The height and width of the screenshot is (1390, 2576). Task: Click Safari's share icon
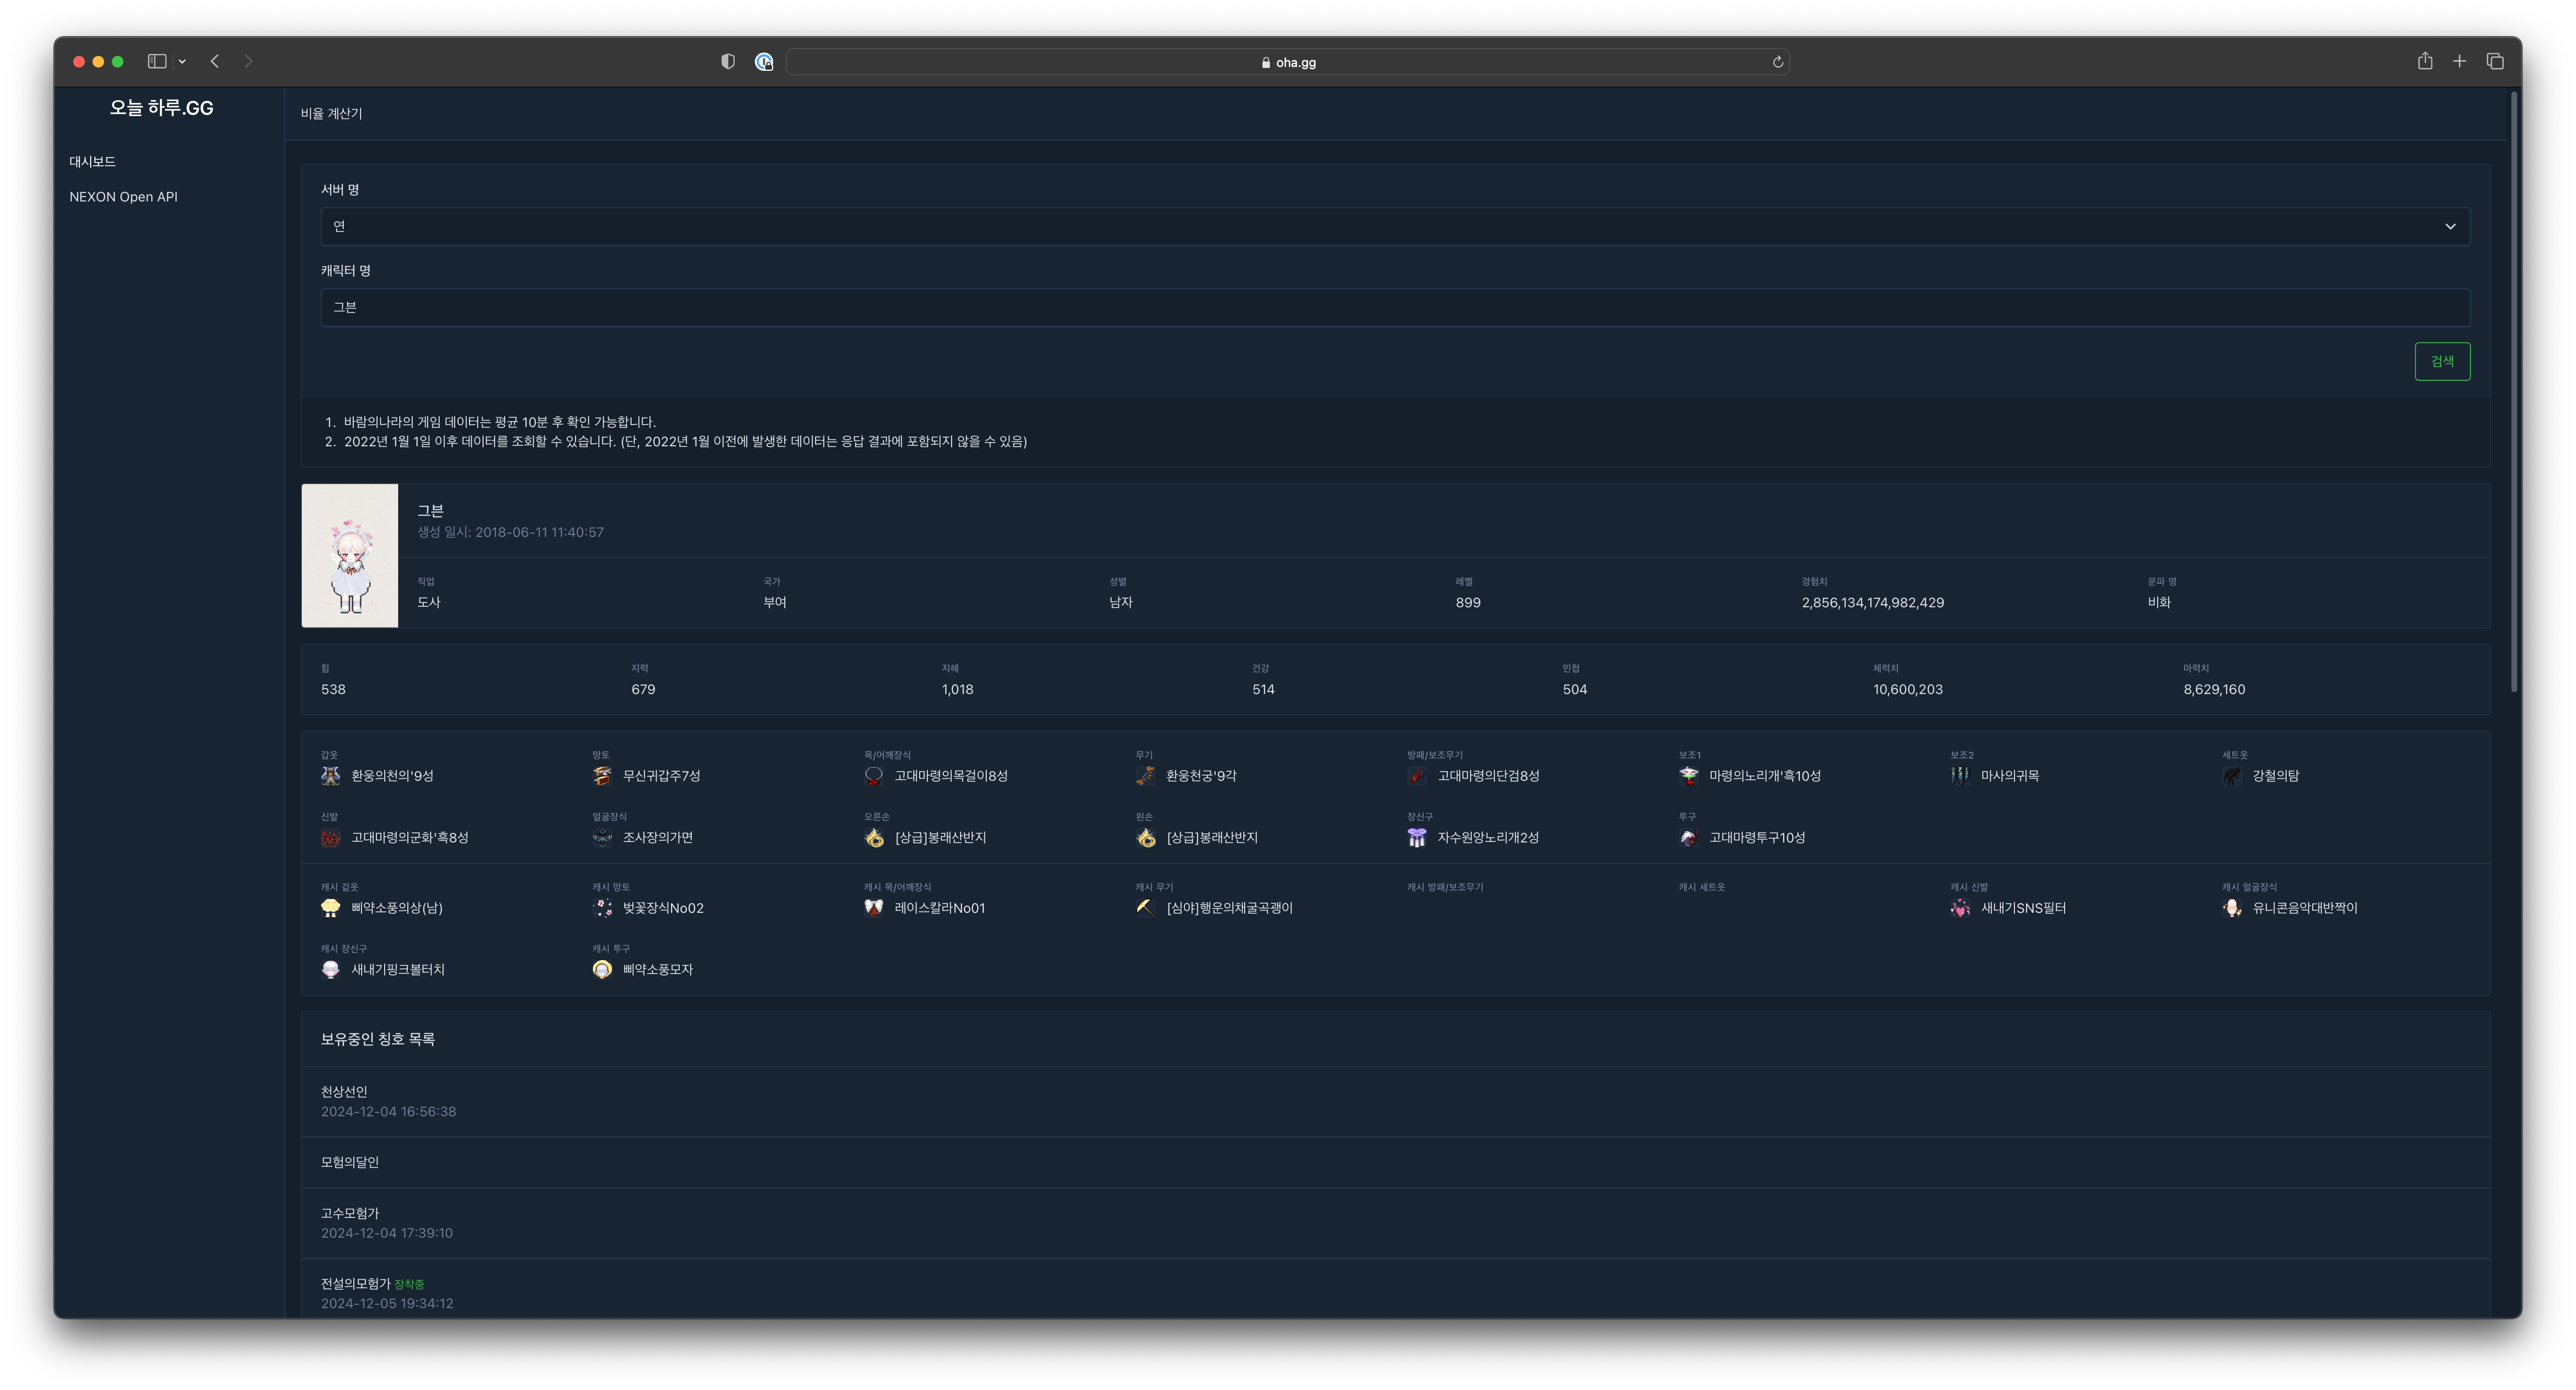[2425, 62]
